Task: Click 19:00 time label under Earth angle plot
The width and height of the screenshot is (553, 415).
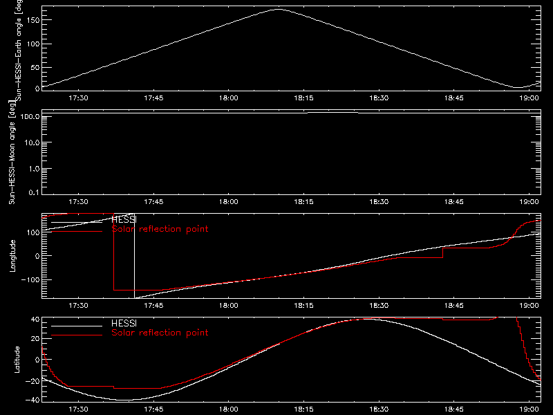Action: pos(529,98)
